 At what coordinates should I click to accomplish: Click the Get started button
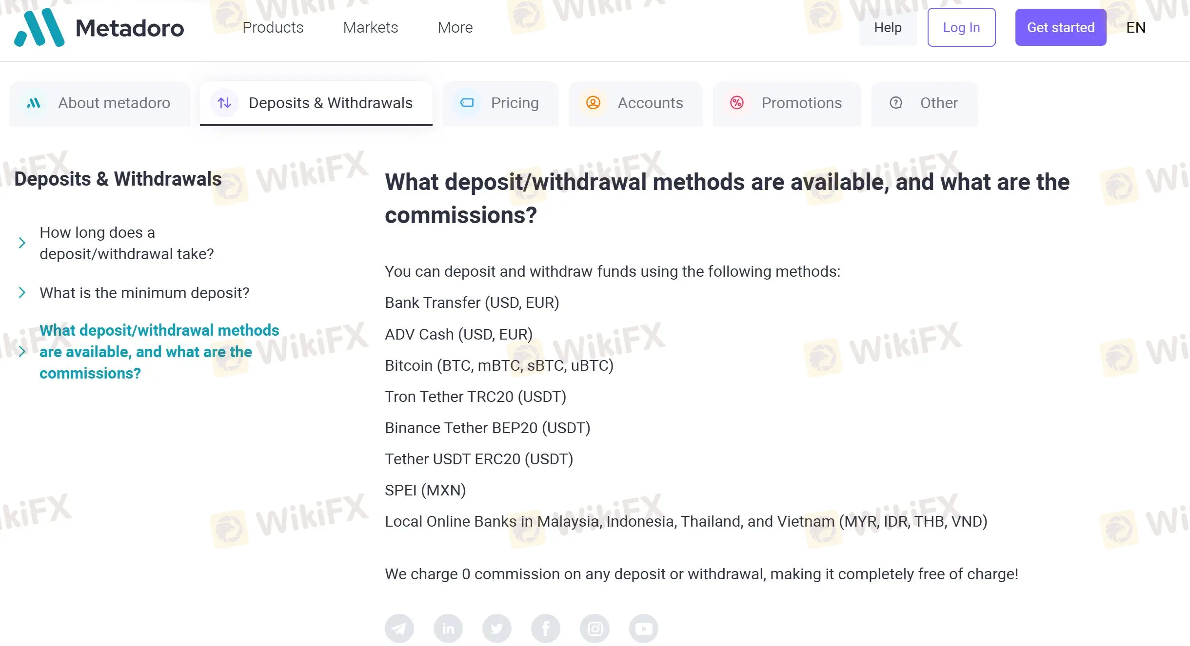pyautogui.click(x=1061, y=27)
